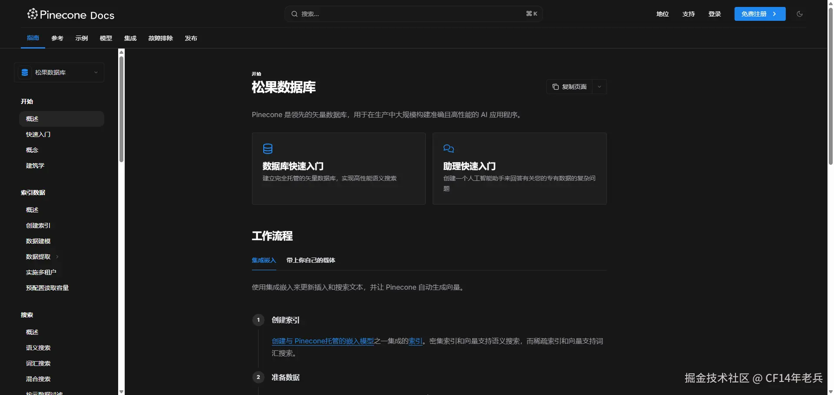Screen dimensions: 834x395
Task: Expand the dropdown arrow beside 复制页面
Action: (x=599, y=87)
